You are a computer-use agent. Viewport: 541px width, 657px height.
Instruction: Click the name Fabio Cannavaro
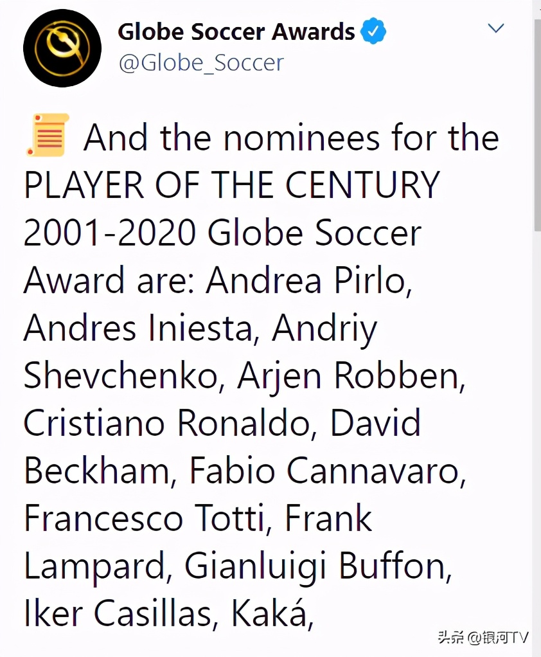pyautogui.click(x=325, y=471)
